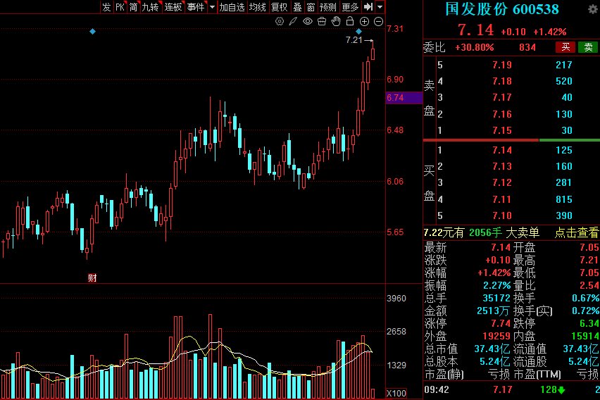Click 点击查看 link
Viewport: 600px width, 400px height.
(x=576, y=232)
